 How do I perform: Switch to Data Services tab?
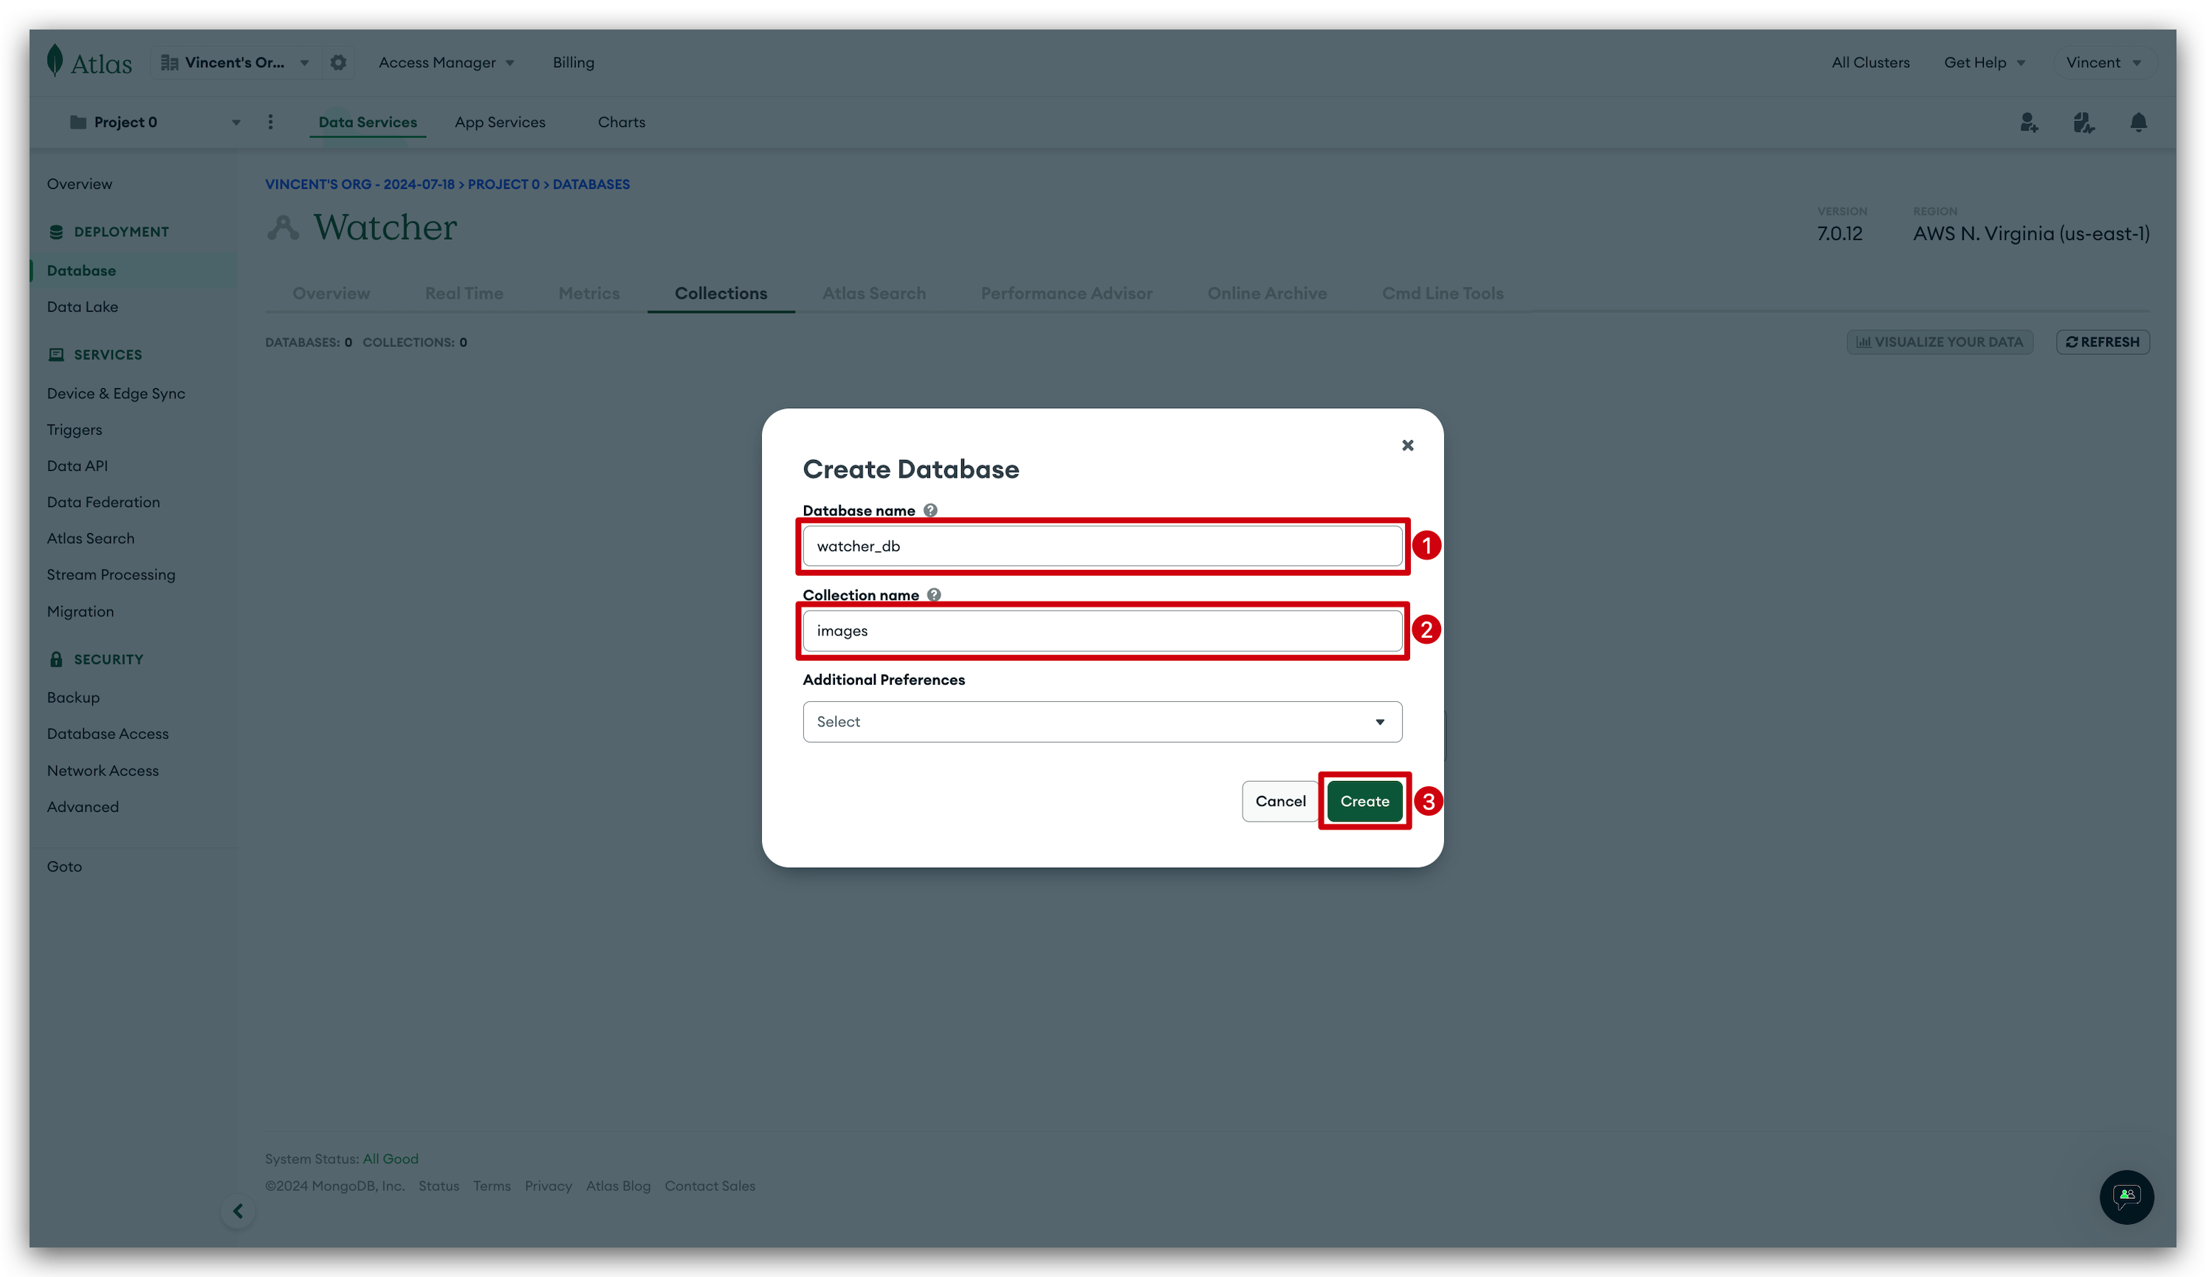coord(368,122)
